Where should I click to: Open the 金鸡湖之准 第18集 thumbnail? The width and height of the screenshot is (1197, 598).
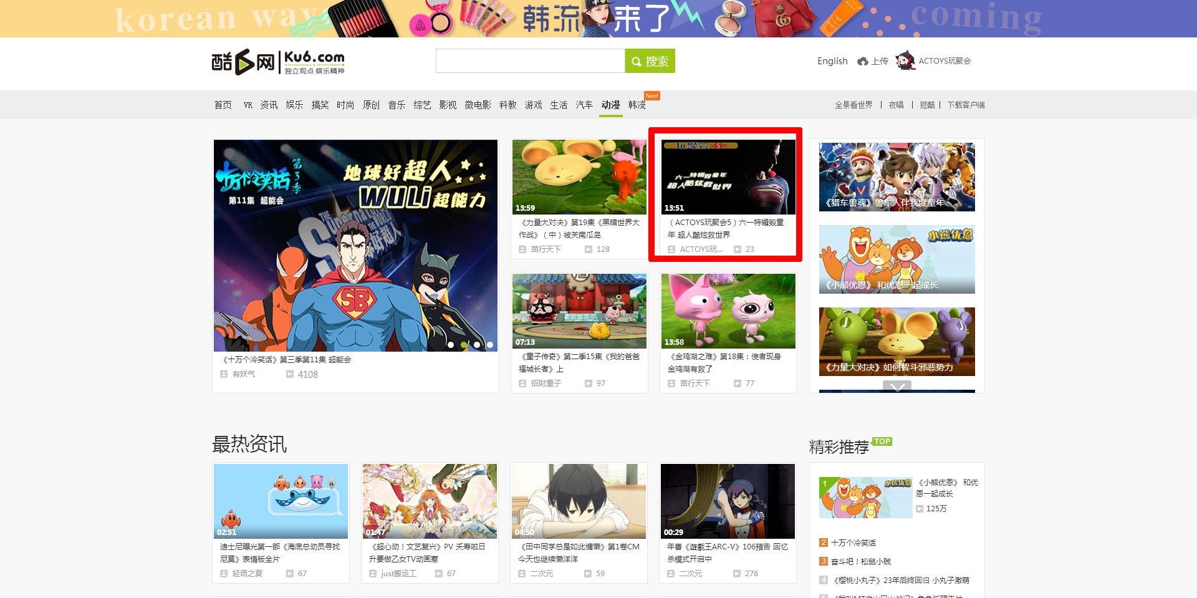728,311
